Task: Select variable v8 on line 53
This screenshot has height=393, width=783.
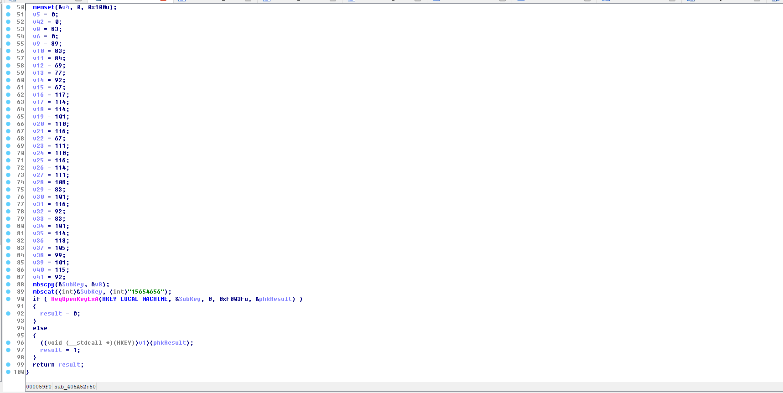Action: (36, 29)
